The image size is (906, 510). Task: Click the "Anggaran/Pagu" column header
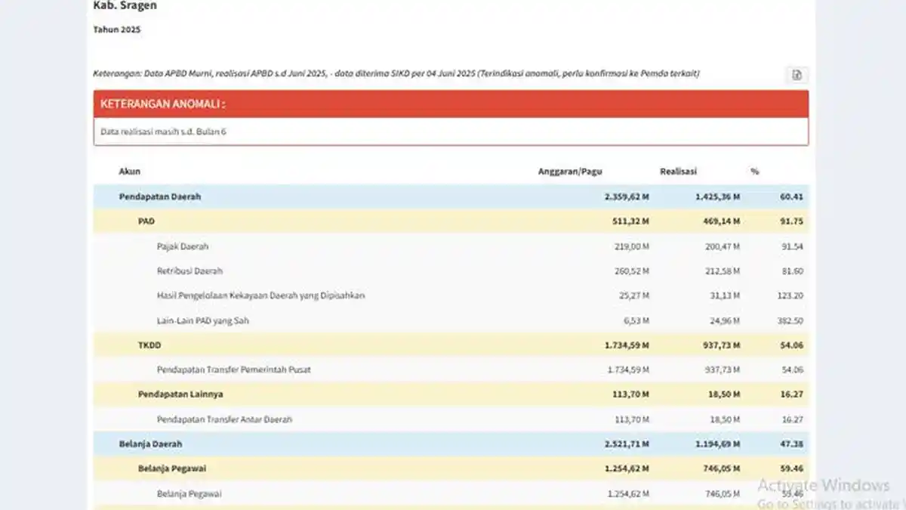570,172
